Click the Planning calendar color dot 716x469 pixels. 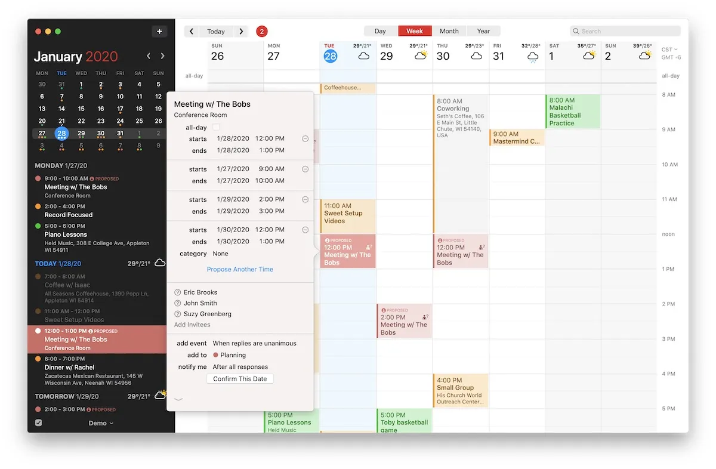coord(216,355)
